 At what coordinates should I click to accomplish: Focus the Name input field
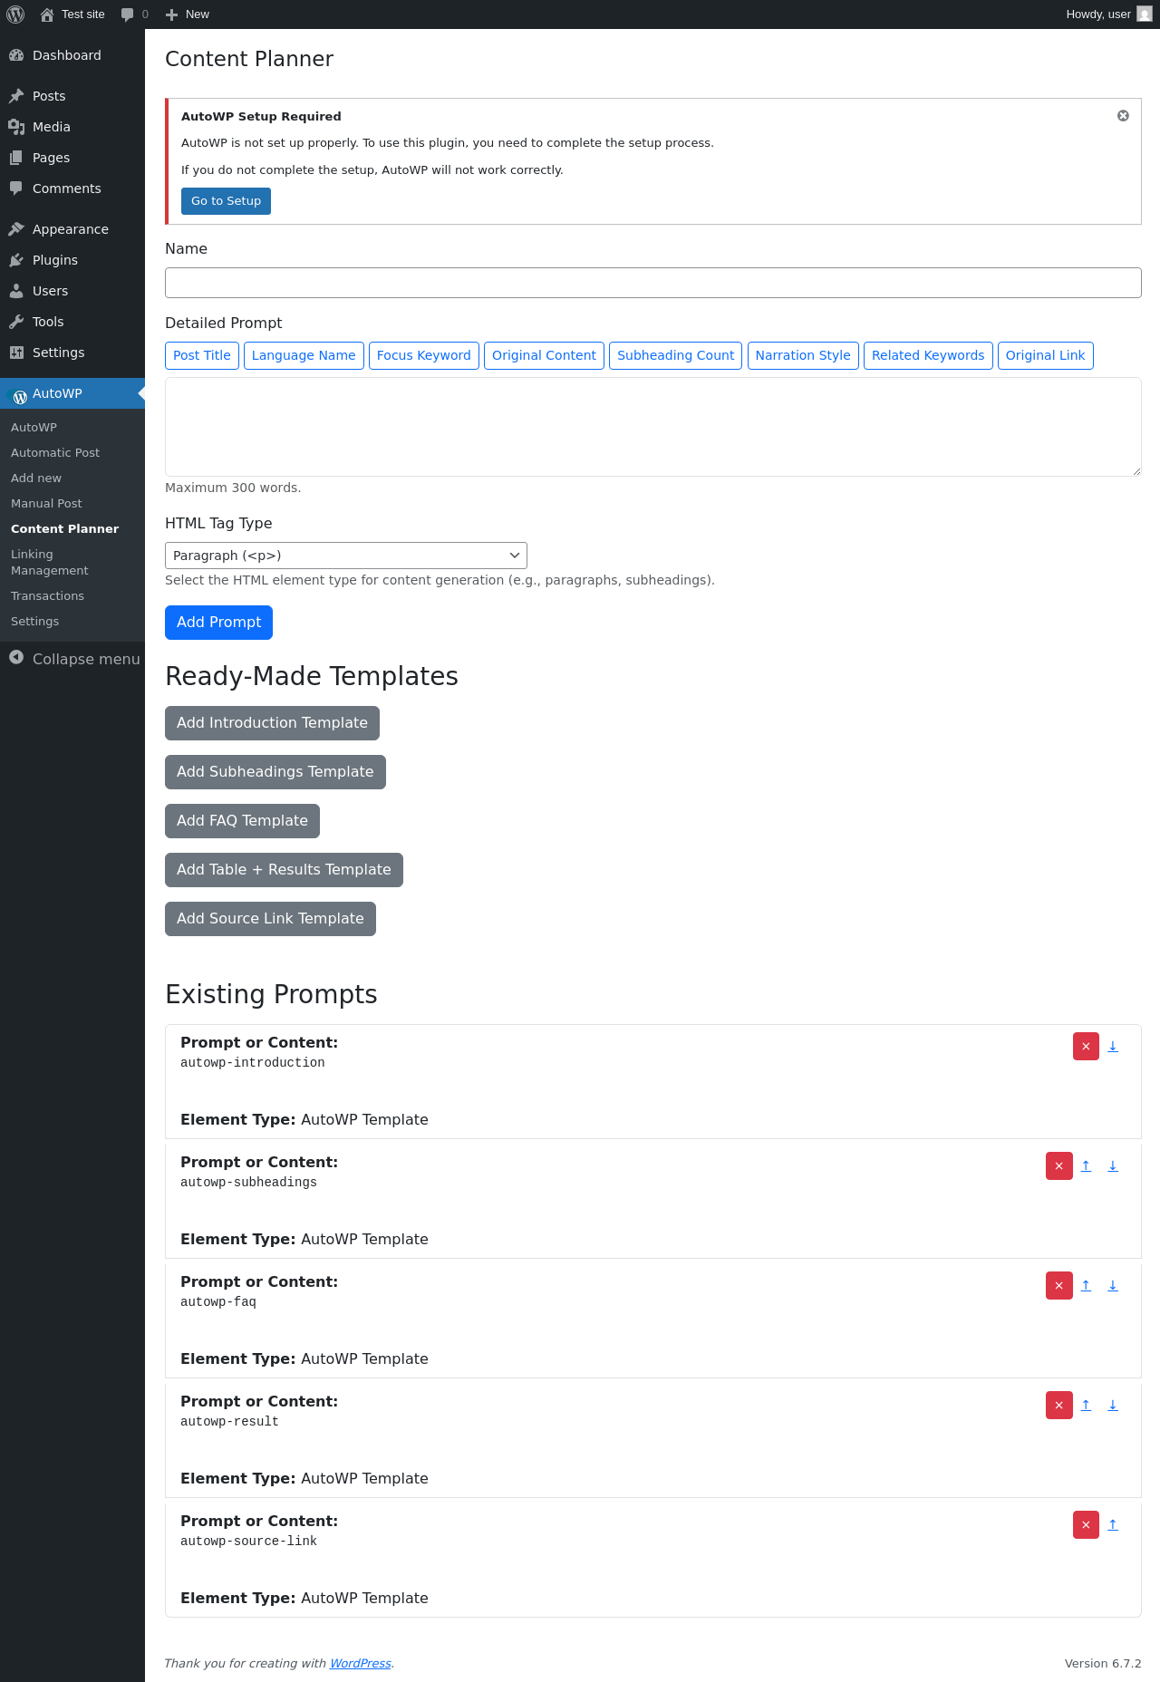652,283
